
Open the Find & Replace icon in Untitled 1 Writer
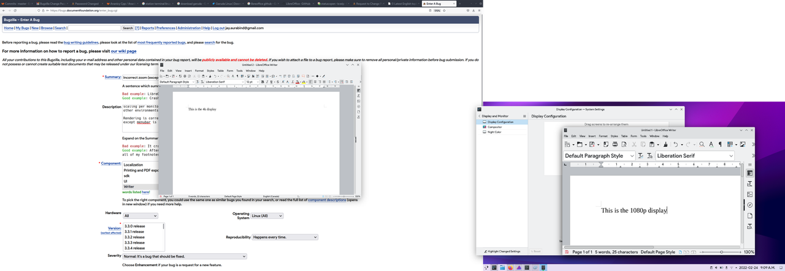click(702, 144)
